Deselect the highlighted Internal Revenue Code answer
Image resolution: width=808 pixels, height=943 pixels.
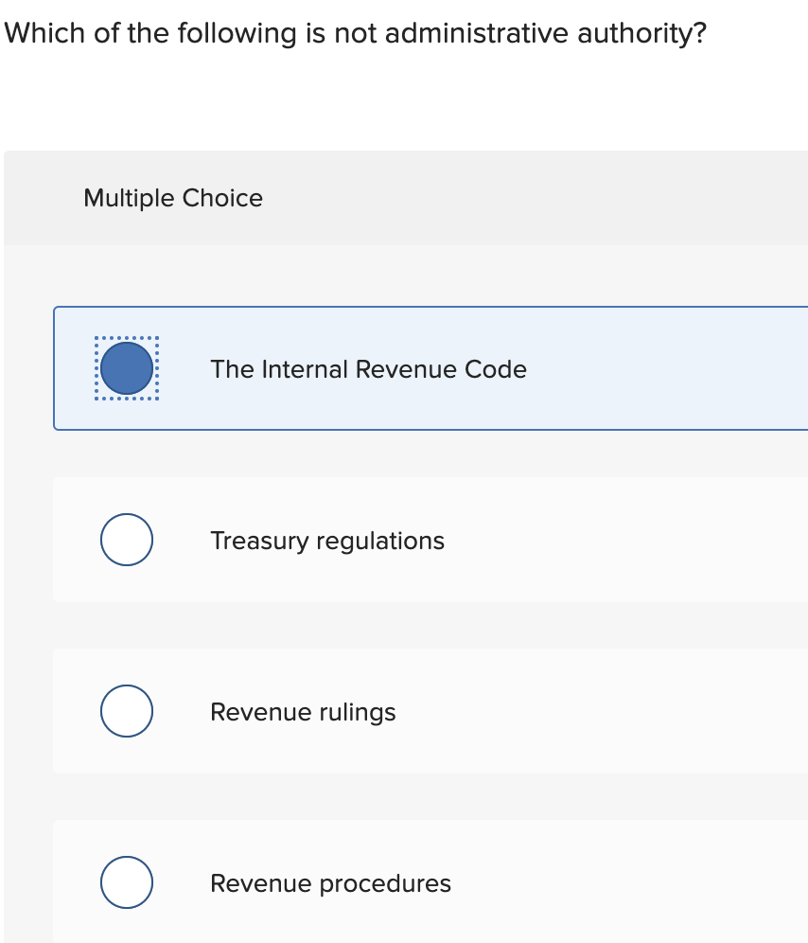125,367
